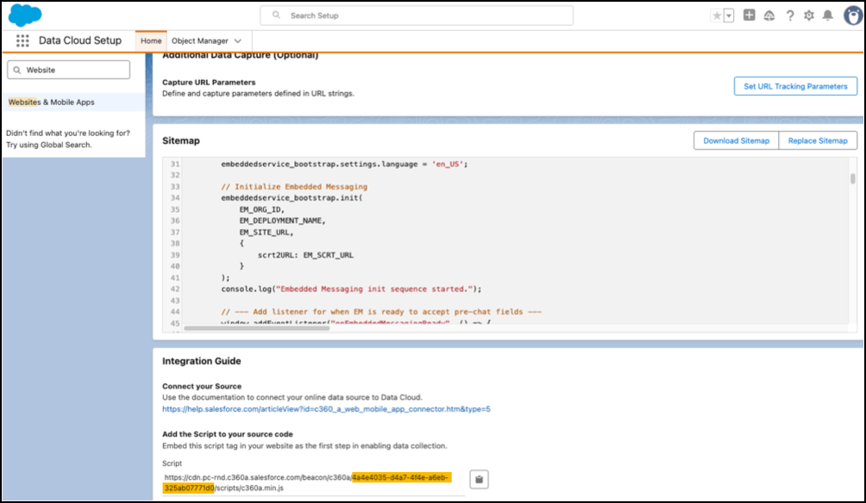View the notifications bell icon
Viewport: 866px width, 503px height.
click(827, 16)
